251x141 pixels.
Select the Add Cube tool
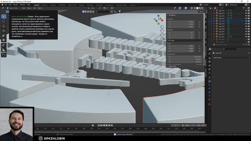pos(4,55)
